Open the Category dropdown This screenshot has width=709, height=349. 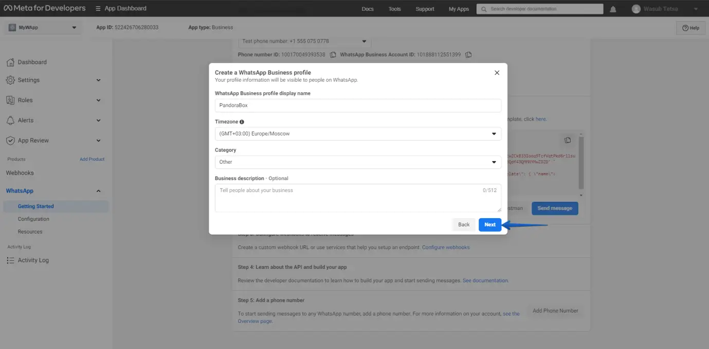click(358, 162)
